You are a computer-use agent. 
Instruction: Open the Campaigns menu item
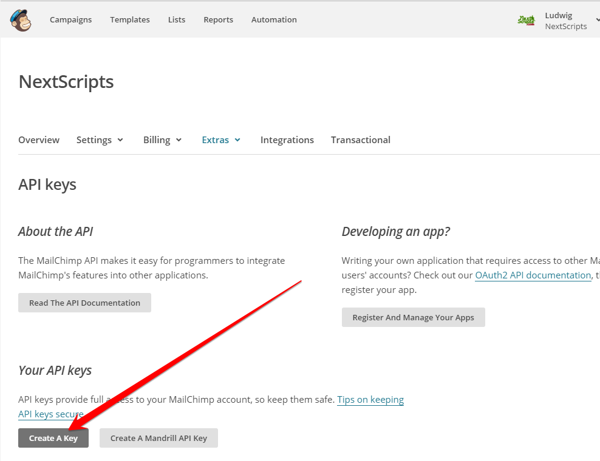pyautogui.click(x=71, y=19)
